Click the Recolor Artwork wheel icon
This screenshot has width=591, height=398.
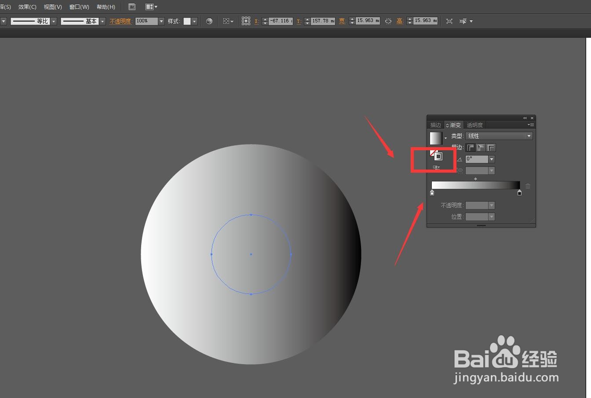(209, 21)
